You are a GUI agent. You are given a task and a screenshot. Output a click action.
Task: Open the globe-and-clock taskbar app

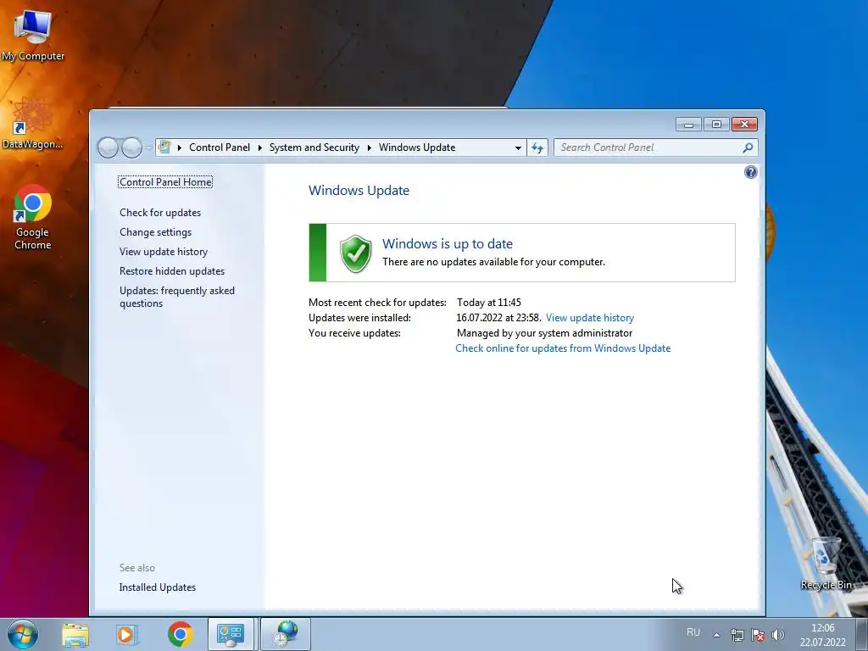click(286, 634)
